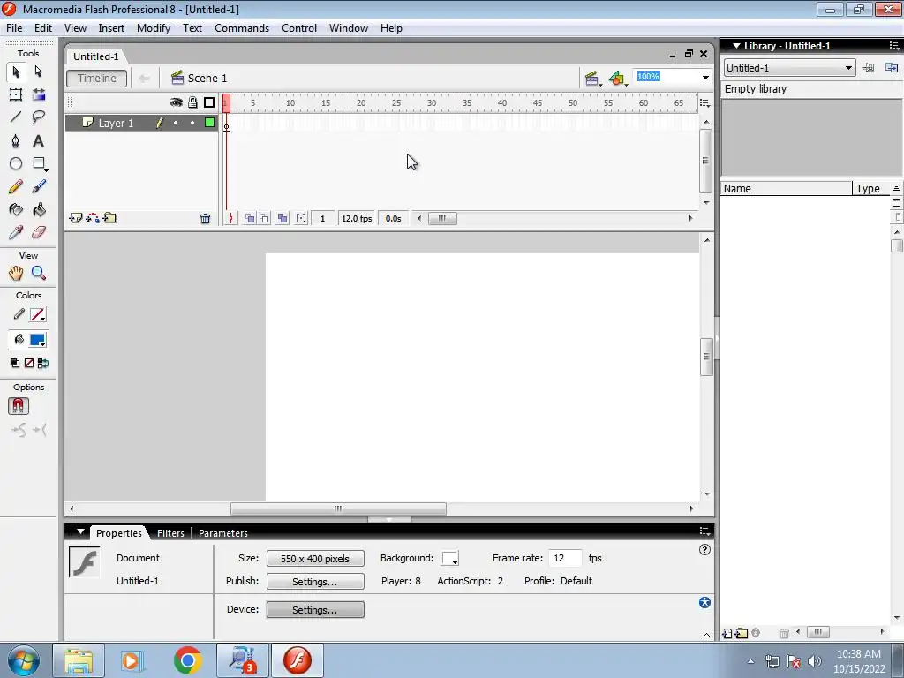Click the Scene 1 label

pyautogui.click(x=207, y=79)
